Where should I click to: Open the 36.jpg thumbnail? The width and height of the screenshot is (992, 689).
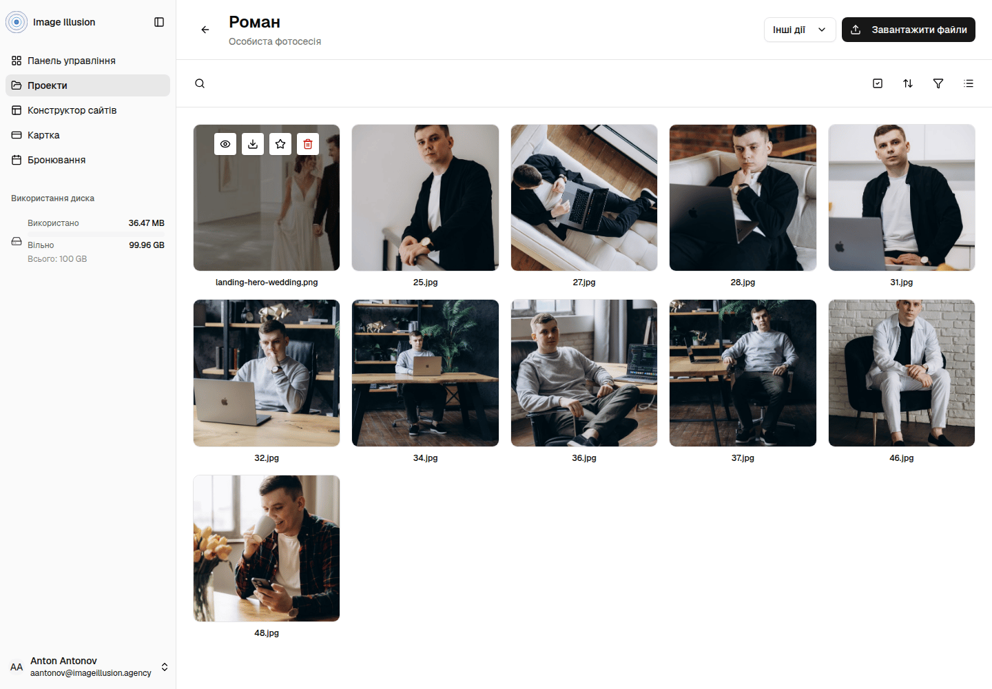click(584, 373)
